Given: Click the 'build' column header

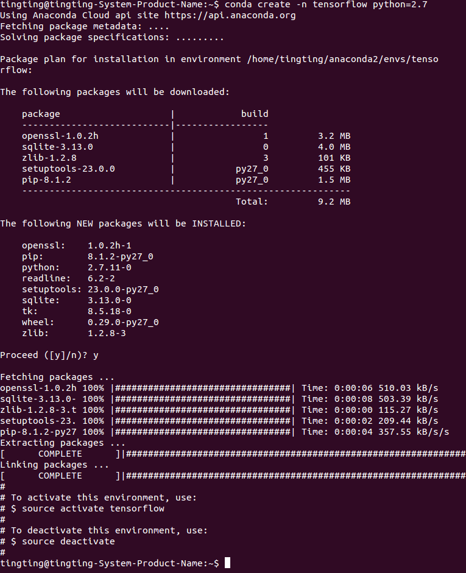Looking at the screenshot, I should [255, 114].
